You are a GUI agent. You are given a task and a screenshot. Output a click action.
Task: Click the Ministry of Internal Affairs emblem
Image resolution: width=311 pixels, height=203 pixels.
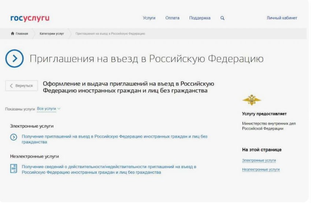(x=252, y=100)
